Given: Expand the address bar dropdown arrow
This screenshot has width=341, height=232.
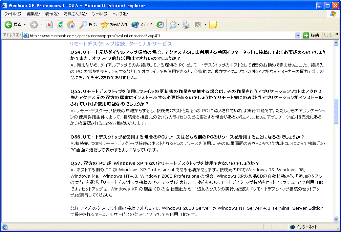Looking at the screenshot, I should click(x=298, y=35).
